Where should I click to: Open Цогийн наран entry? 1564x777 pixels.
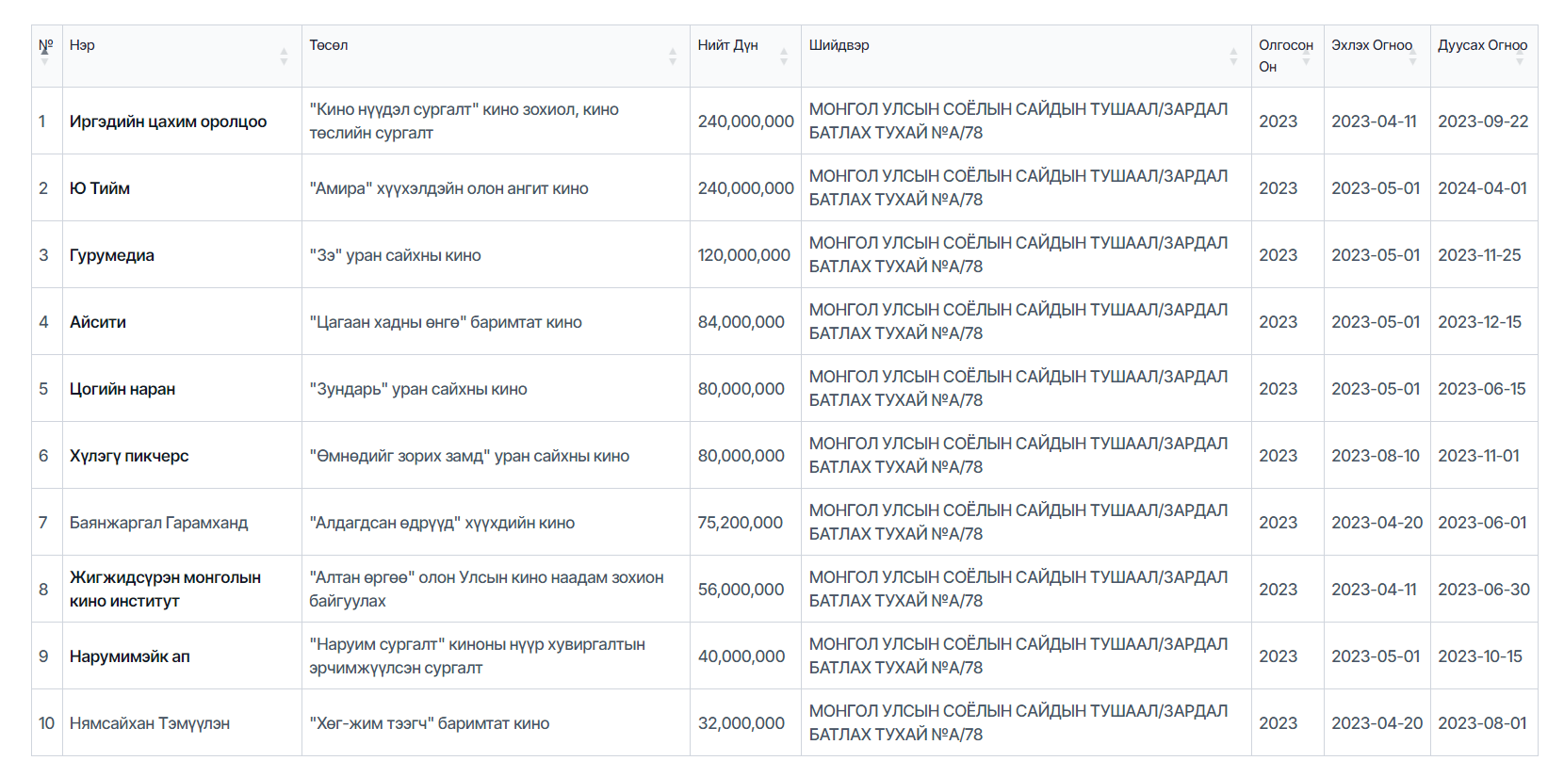click(122, 389)
